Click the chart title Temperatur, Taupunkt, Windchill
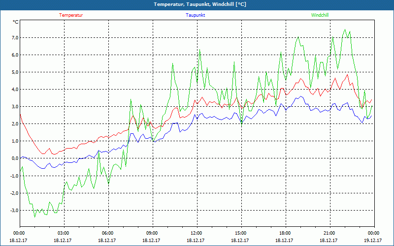 200,4
